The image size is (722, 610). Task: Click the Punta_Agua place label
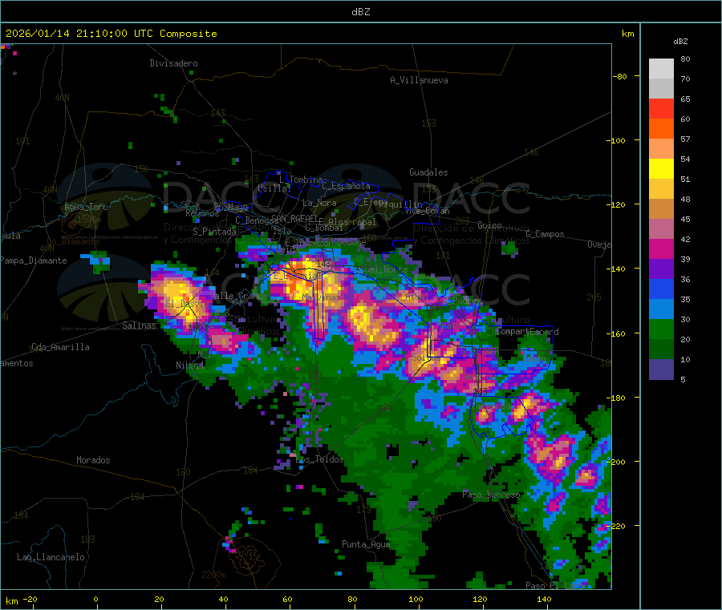click(x=366, y=545)
